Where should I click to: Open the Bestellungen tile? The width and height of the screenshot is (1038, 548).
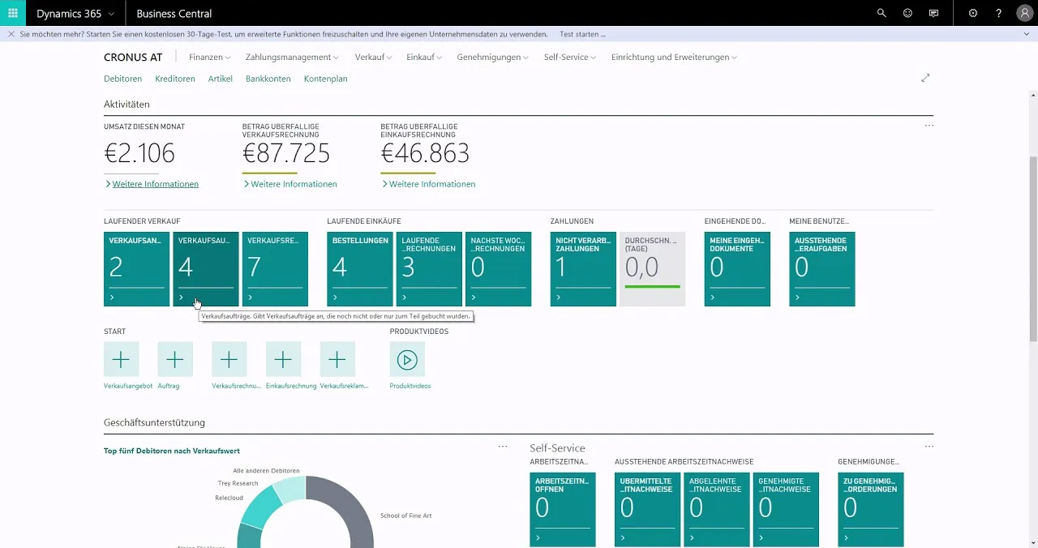360,269
